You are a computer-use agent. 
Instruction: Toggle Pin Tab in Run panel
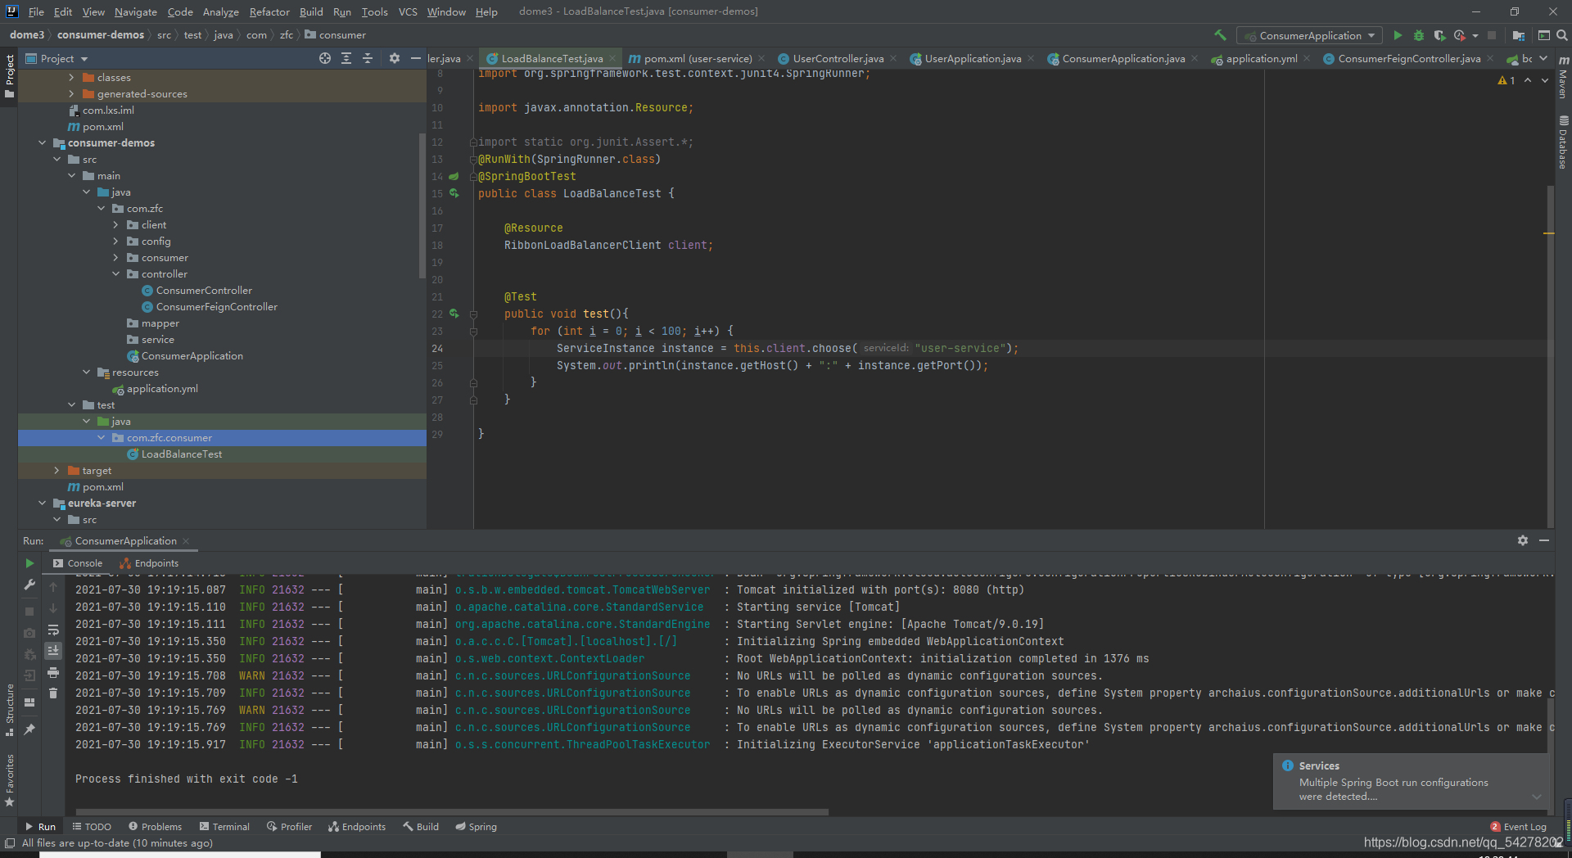[29, 729]
